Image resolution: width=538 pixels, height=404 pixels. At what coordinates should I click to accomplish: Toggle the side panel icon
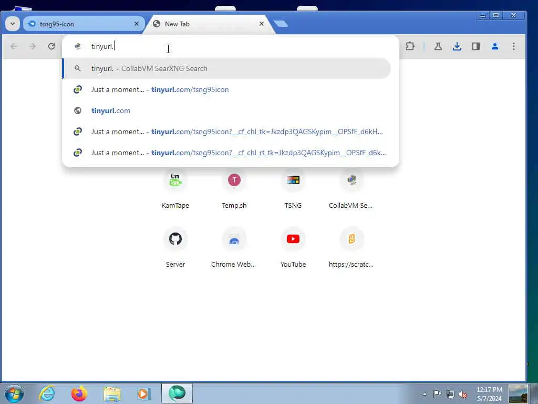click(475, 46)
